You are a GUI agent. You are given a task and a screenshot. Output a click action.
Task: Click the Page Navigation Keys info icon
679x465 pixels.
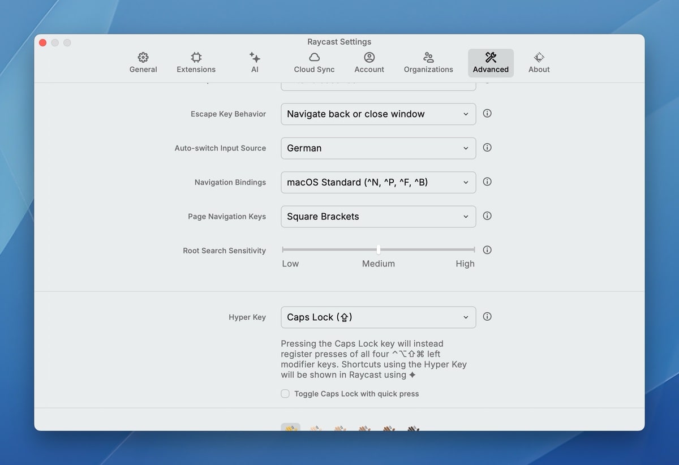pos(487,216)
